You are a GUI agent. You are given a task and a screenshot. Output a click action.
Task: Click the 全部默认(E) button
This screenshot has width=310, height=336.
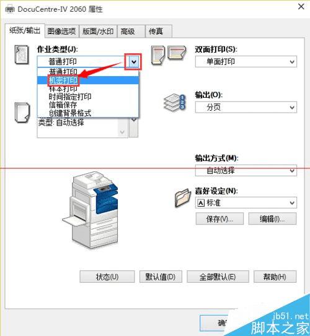[x=218, y=277]
